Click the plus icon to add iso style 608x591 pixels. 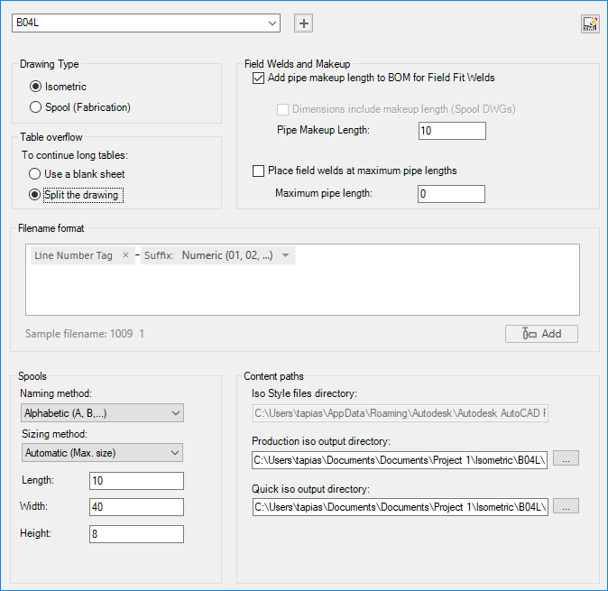pos(304,23)
